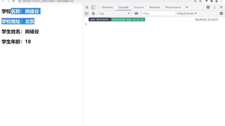This screenshot has width=225, height=126.
Task: Click the 学生年龄：18 heading
Action: (16, 42)
